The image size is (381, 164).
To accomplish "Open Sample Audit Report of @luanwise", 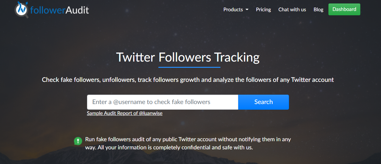I will tap(125, 113).
